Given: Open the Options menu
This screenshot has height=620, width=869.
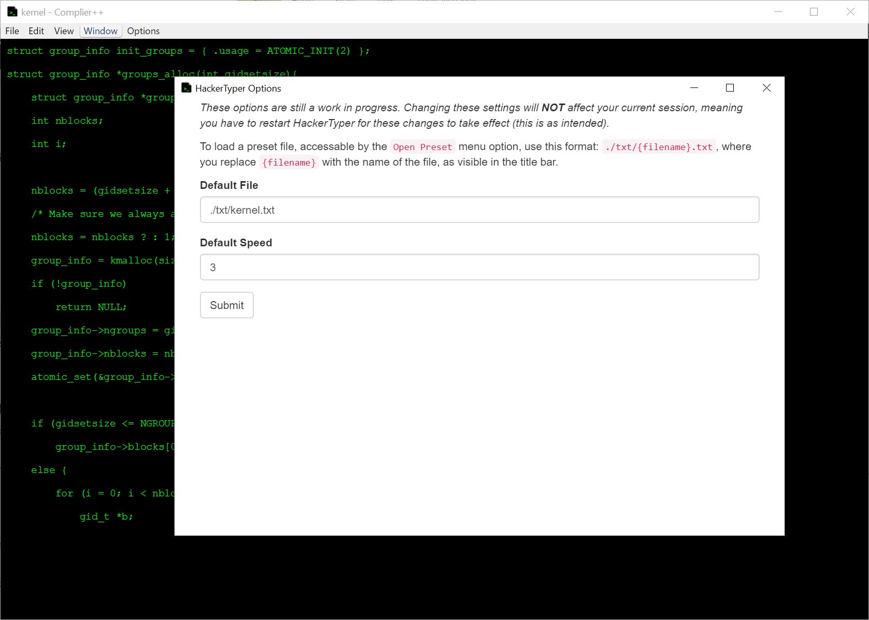Looking at the screenshot, I should click(143, 31).
